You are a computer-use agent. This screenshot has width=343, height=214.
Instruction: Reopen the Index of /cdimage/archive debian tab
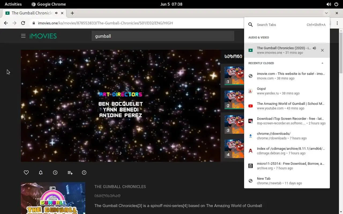[x=287, y=151]
